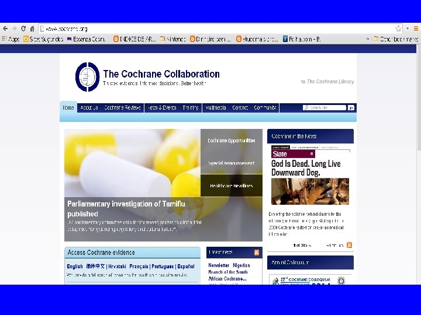Click the Annual Colloquium panel heading
421x315 pixels.
290,262
